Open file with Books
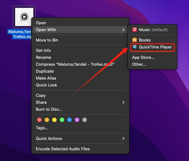Image resolution: width=189 pixels, height=161 pixels. tap(152, 40)
